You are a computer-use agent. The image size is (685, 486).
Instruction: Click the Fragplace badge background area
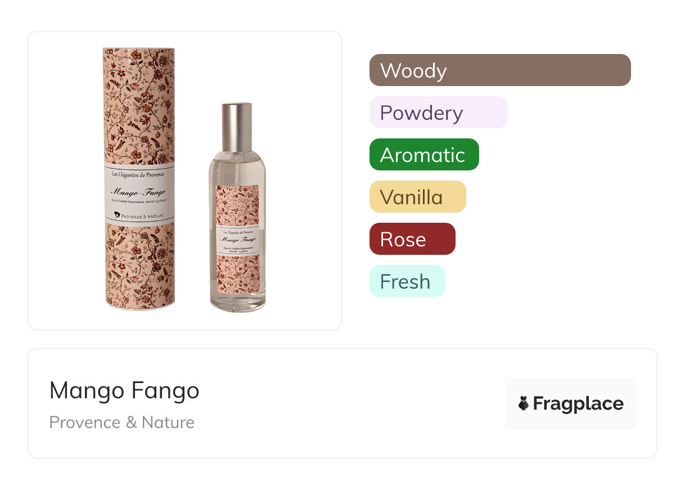coord(571,403)
